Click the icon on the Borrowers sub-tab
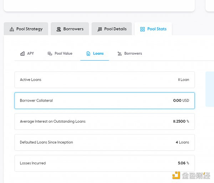214x183 pixels. click(x=119, y=54)
